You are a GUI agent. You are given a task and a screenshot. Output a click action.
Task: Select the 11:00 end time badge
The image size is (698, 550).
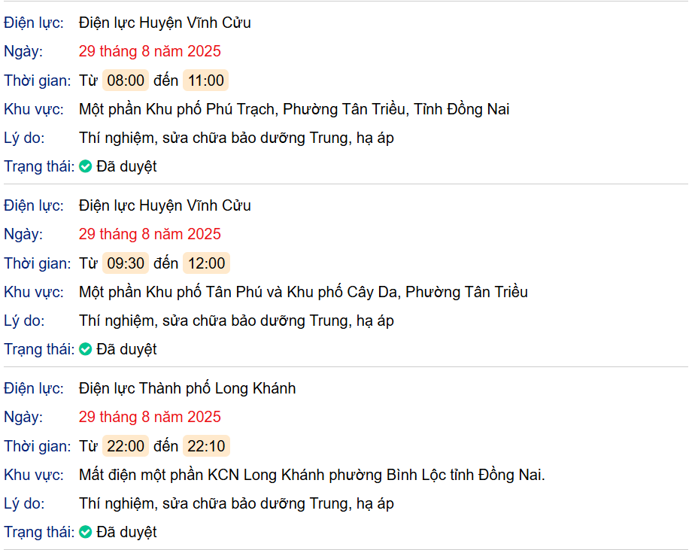pyautogui.click(x=205, y=81)
